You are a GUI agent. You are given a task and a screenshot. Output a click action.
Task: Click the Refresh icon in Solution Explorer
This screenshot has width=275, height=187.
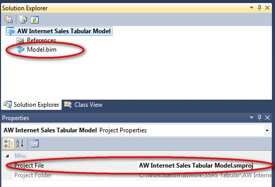point(35,19)
